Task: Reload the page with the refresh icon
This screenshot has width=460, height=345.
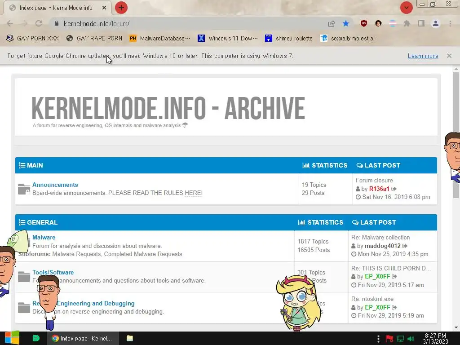Action: 39,23
